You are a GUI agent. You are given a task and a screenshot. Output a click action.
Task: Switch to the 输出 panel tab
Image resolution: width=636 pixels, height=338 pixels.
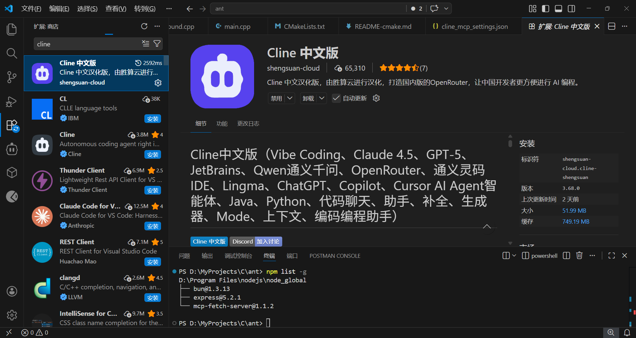[207, 256]
